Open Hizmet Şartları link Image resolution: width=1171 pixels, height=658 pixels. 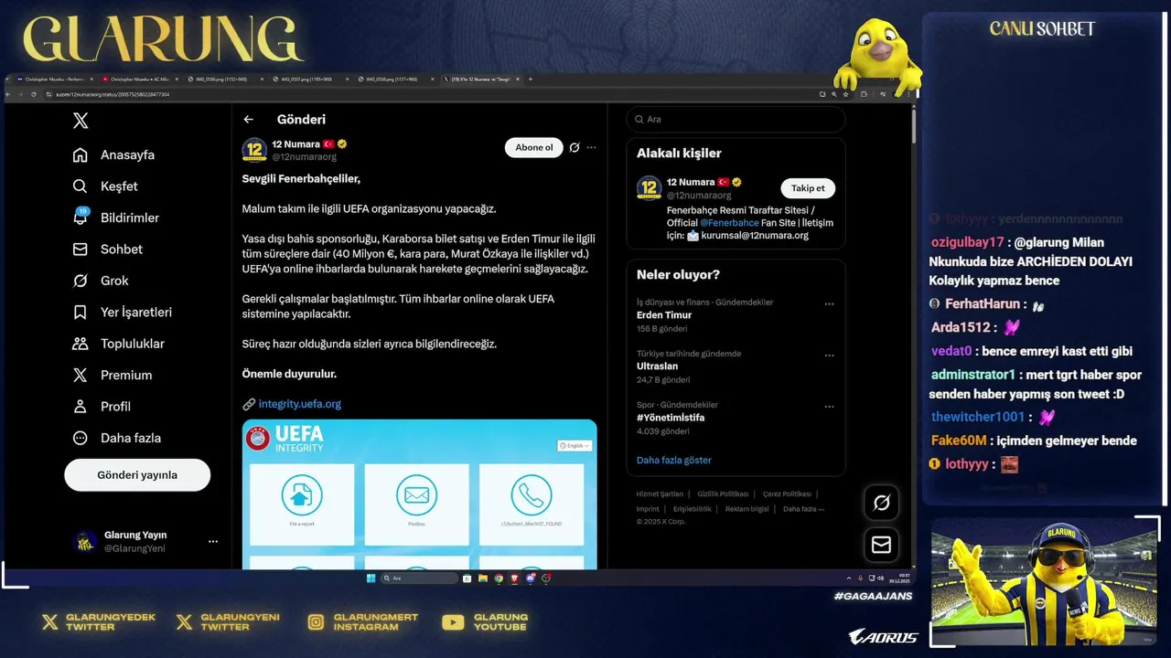(x=660, y=494)
